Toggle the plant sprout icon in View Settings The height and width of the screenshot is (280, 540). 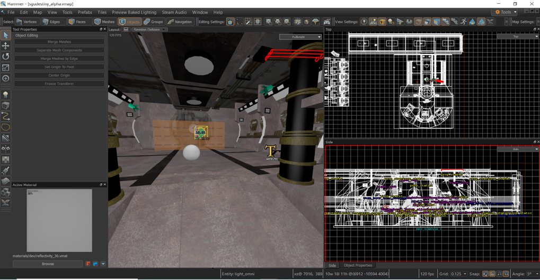coord(490,22)
